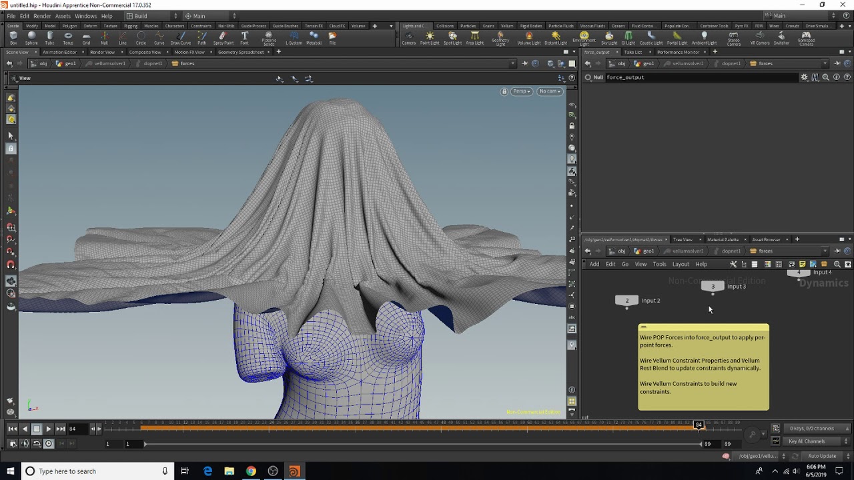Click the network editor search magnifier icon
Screen dimensions: 854x480
pyautogui.click(x=837, y=264)
